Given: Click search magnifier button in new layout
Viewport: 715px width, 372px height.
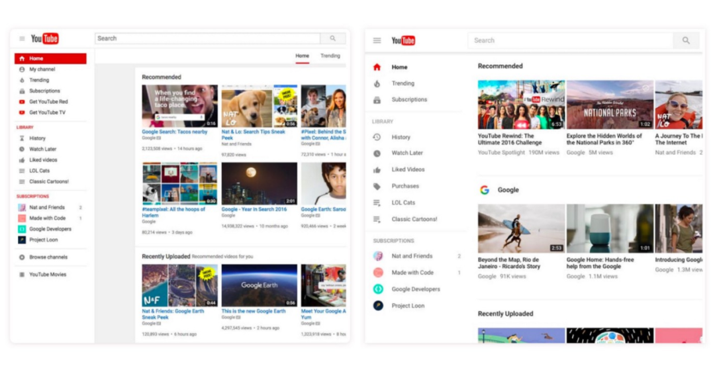Looking at the screenshot, I should coord(687,40).
